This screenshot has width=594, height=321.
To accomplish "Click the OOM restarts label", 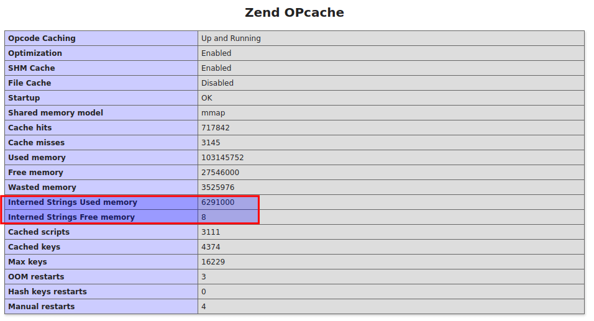I will [x=36, y=277].
